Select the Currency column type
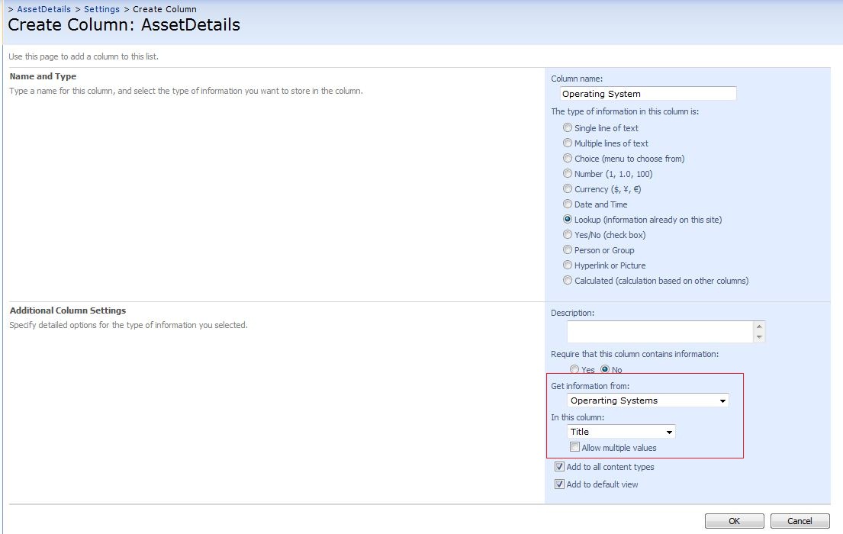This screenshot has height=534, width=843. [568, 189]
